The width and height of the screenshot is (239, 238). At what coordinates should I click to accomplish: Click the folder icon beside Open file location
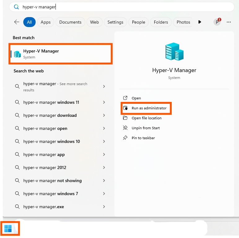click(x=125, y=118)
